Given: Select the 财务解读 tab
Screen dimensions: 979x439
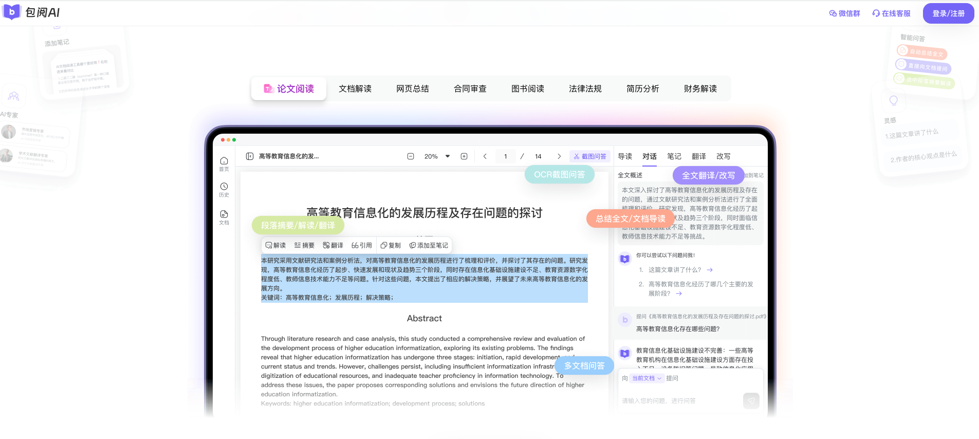Looking at the screenshot, I should click(x=700, y=88).
